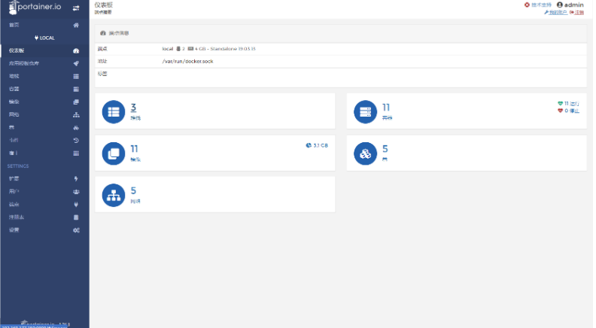
Task: Click the portainer.io version footer in sidebar
Action: 45,323
